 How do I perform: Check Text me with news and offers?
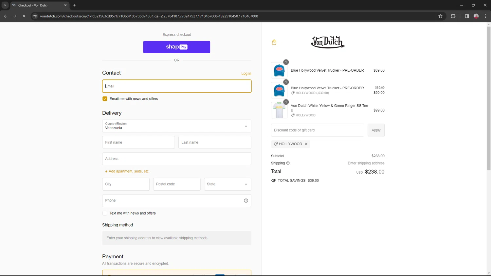[105, 213]
